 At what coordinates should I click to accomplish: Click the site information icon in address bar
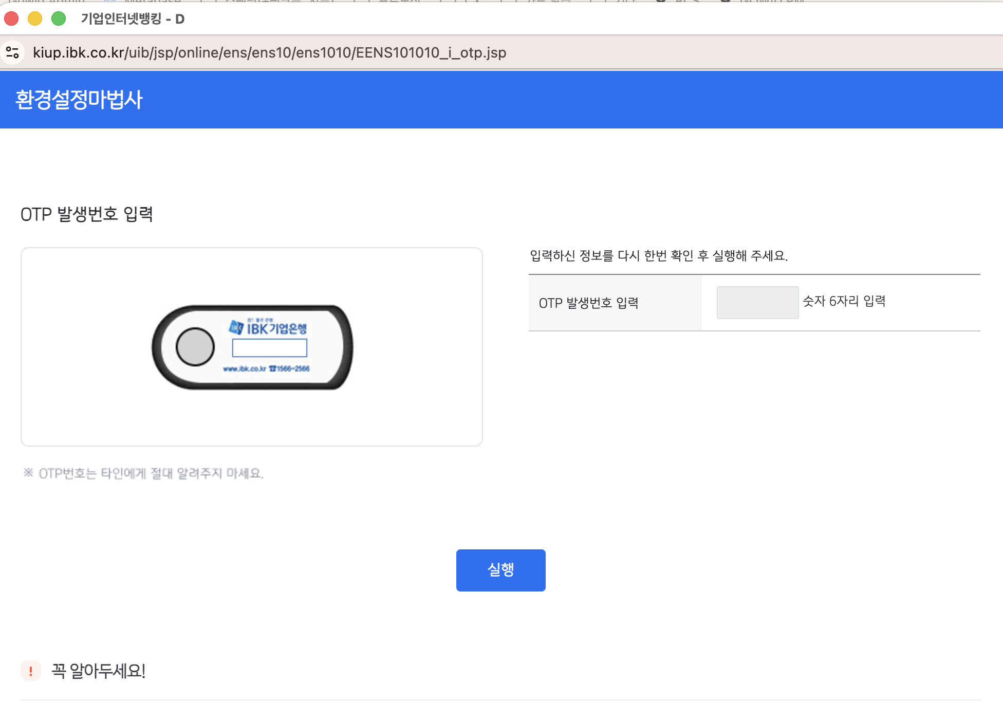[x=12, y=52]
